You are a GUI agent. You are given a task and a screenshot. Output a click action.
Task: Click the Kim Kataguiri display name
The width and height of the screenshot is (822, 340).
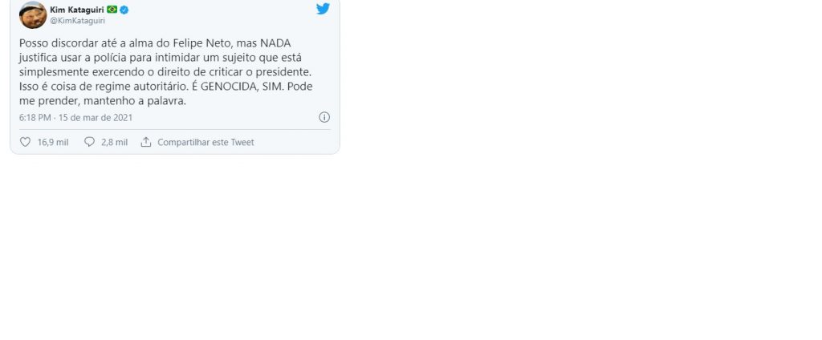coord(77,10)
